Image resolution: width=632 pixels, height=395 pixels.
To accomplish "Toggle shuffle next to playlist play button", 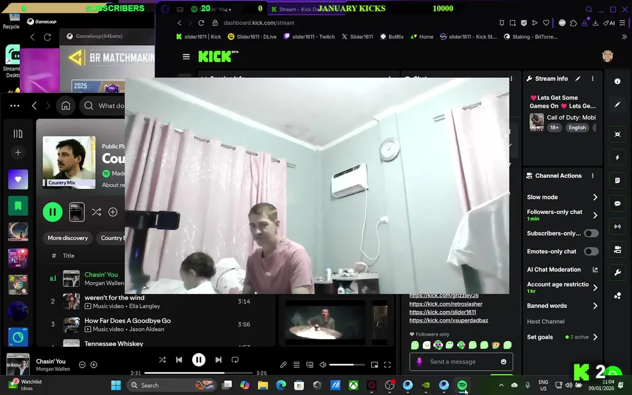I will click(x=97, y=212).
